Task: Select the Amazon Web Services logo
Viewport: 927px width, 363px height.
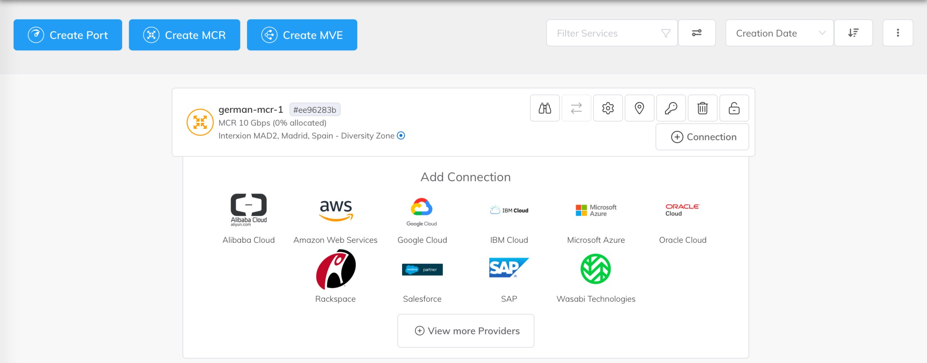Action: (x=336, y=210)
